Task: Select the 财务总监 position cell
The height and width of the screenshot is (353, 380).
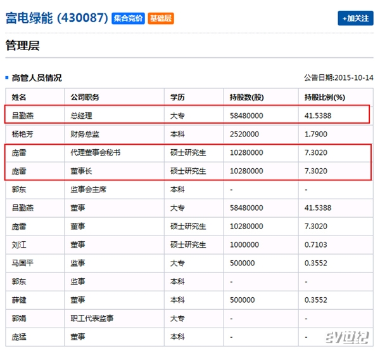Action: click(85, 134)
